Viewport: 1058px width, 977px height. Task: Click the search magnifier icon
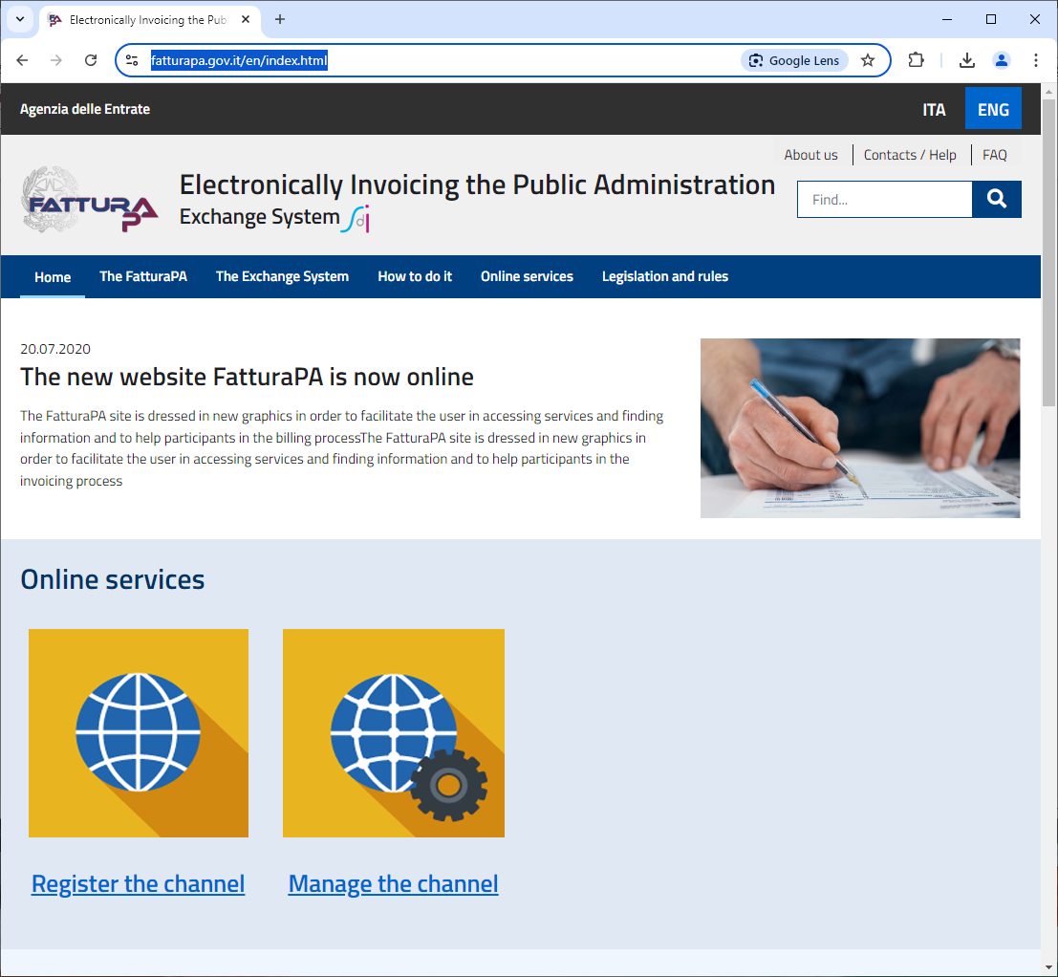click(x=997, y=199)
